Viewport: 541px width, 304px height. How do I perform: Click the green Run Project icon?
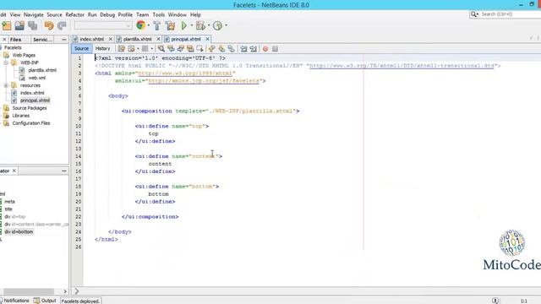click(184, 25)
